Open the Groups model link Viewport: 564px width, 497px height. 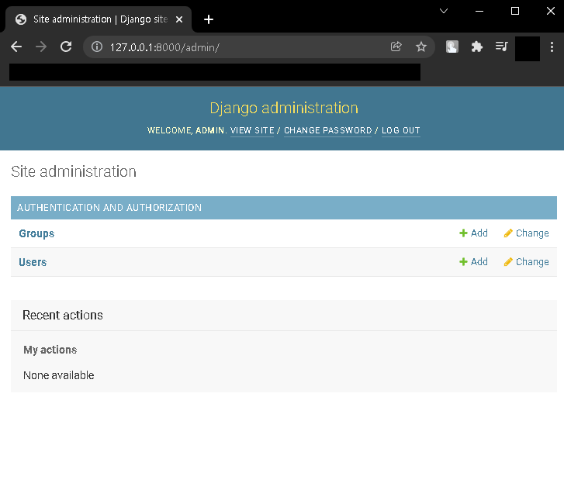click(x=36, y=233)
